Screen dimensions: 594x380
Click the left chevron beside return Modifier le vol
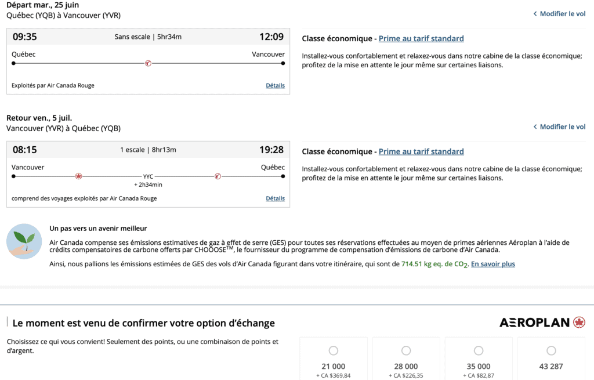[535, 127]
